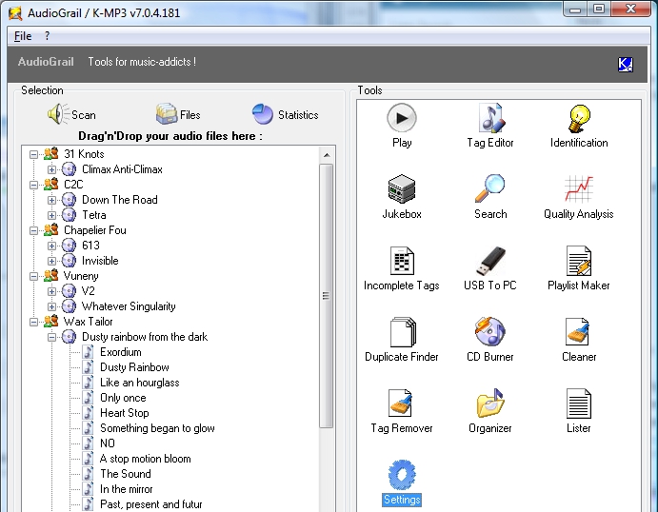Open the Tag Remover tool
The image size is (658, 512).
402,411
